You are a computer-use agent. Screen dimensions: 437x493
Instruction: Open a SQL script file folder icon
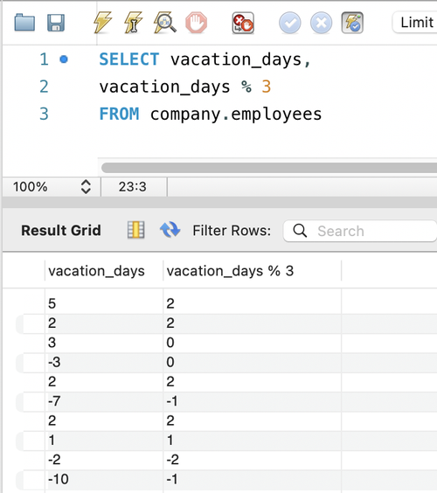24,23
